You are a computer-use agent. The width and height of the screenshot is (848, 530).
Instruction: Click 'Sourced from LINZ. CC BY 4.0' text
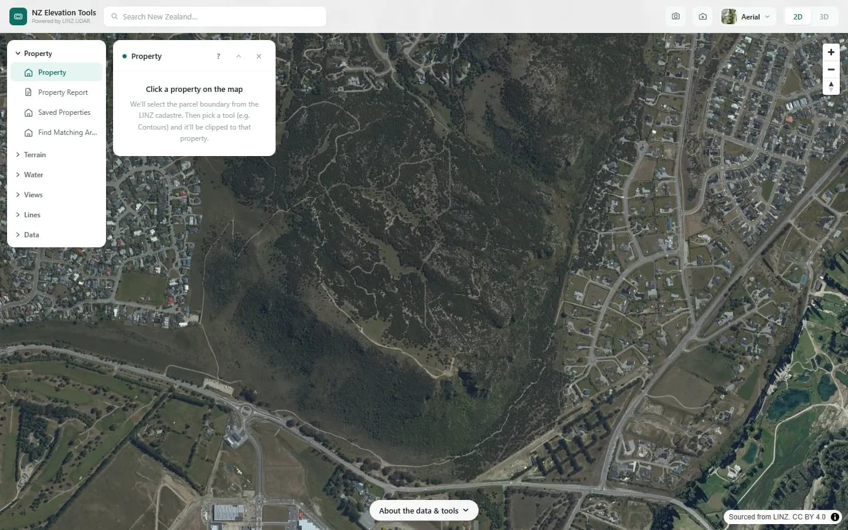click(777, 517)
